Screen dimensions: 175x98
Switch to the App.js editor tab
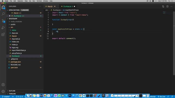(50, 7)
